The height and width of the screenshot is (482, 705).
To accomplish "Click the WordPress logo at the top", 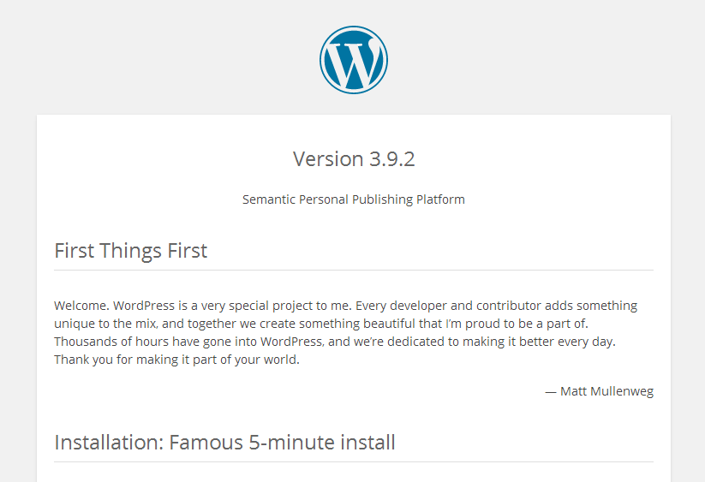I will 354,60.
